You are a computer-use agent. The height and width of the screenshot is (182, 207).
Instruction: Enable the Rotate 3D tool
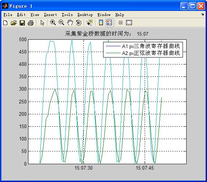(79, 23)
